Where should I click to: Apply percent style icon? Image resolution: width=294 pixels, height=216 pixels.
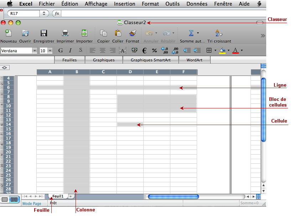[154, 50]
